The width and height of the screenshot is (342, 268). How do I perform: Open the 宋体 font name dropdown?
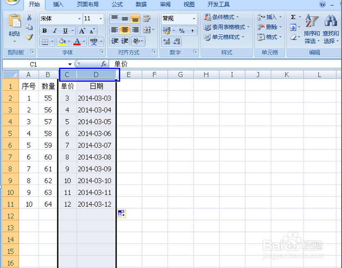(80, 18)
